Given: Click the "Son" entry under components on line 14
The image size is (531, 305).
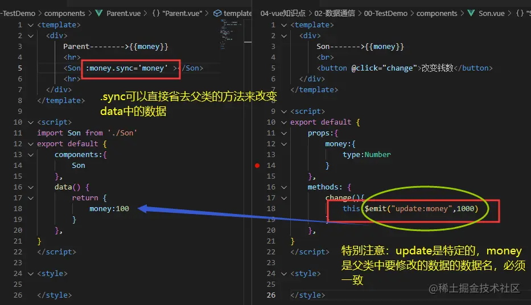Looking at the screenshot, I should click(78, 166).
